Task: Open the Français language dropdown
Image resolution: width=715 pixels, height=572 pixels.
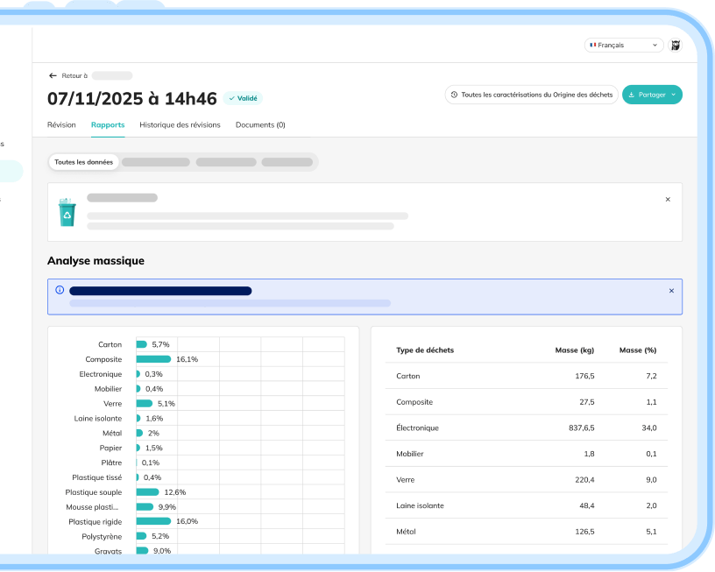Action: [624, 46]
